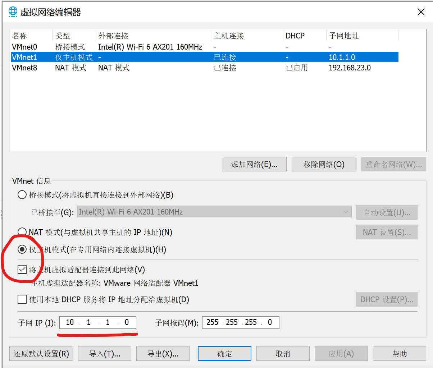Click the 桥接模式 type cell in VMnet0 row
Screen dimensions: 433x368
70,47
